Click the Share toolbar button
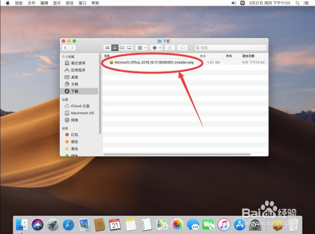The height and width of the screenshot is (234, 315). (x=170, y=48)
